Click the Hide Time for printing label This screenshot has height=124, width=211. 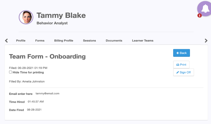click(x=28, y=72)
